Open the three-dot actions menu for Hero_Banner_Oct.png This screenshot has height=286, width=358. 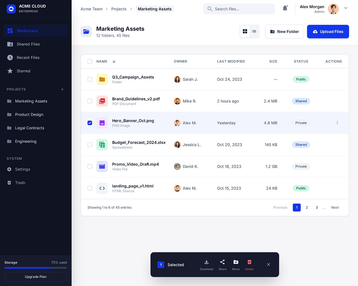click(x=337, y=122)
